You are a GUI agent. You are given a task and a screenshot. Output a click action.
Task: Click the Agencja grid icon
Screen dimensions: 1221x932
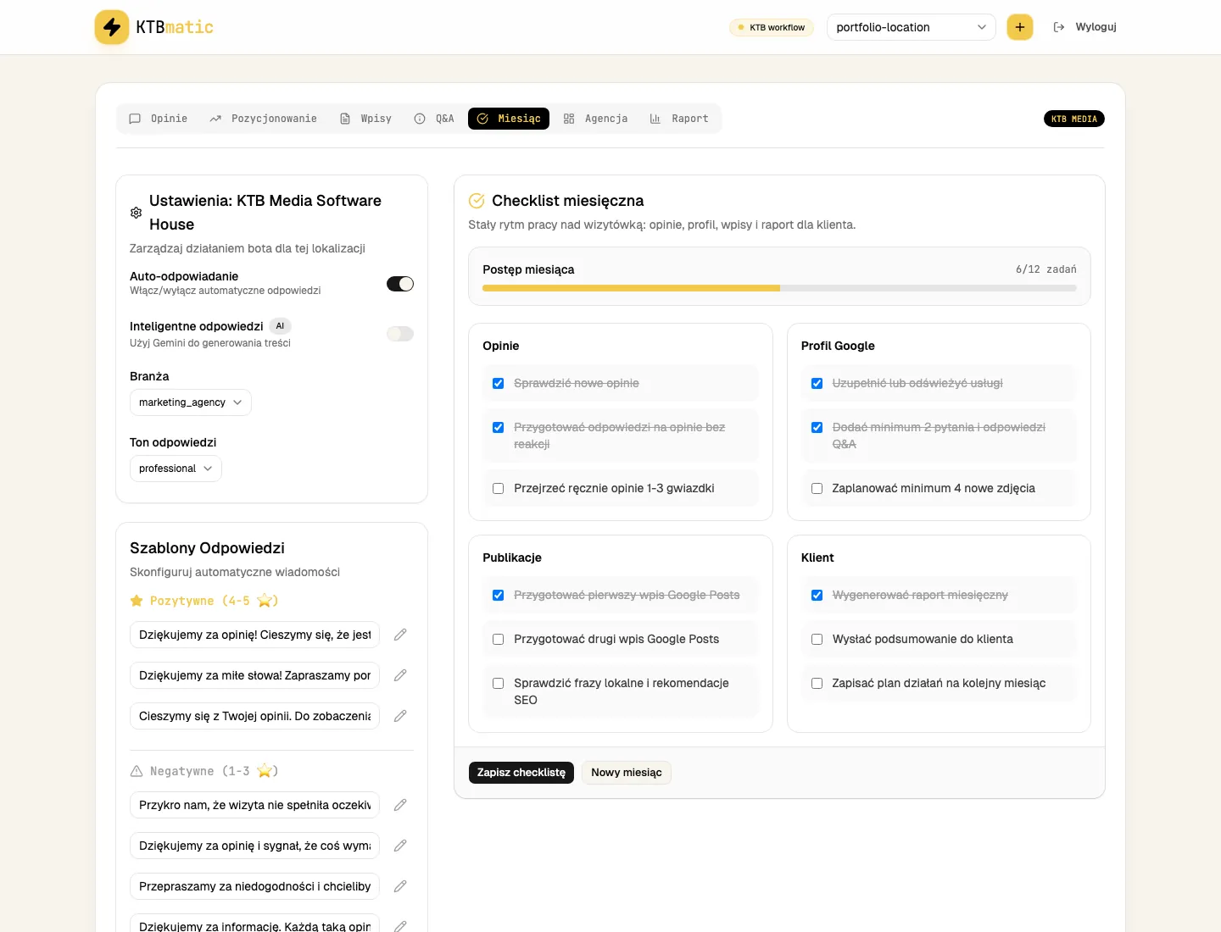pyautogui.click(x=569, y=119)
